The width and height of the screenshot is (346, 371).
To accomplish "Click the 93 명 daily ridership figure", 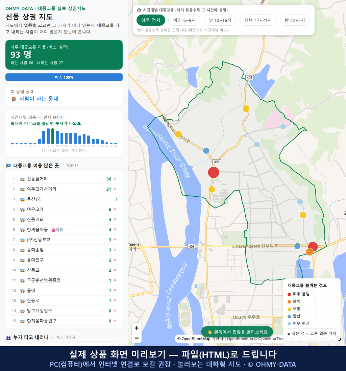I will click(21, 55).
